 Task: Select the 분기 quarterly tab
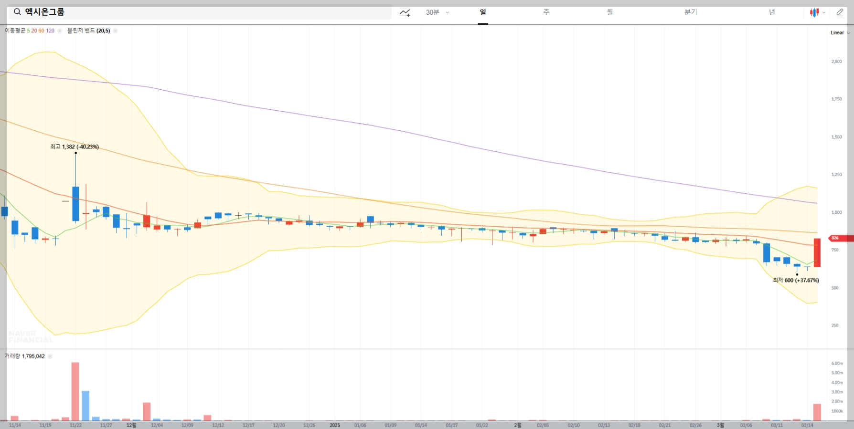691,12
